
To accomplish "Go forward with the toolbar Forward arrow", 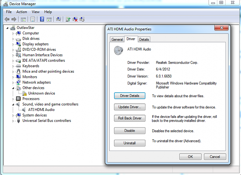I will click(14, 19).
